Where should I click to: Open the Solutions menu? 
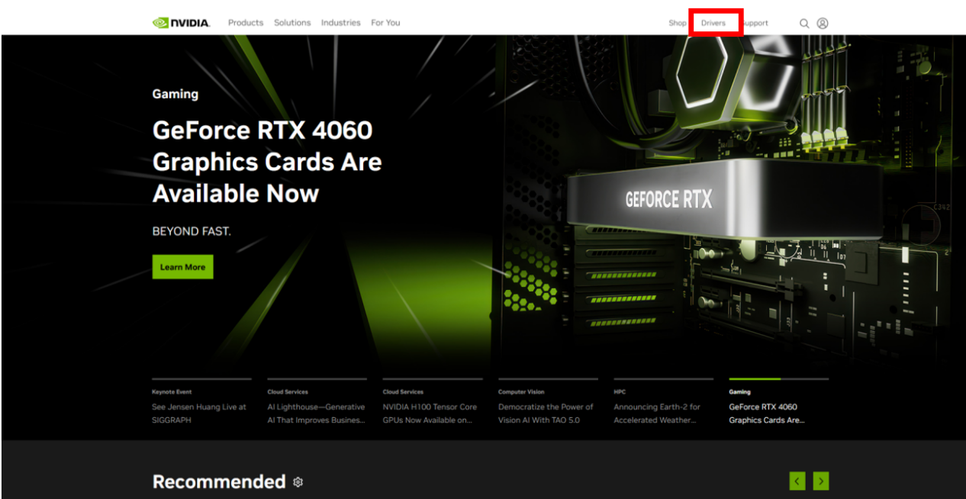point(292,23)
